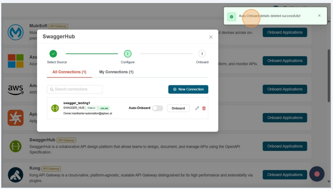Image resolution: width=333 pixels, height=189 pixels.
Task: Switch to My Connections tab
Action: click(x=116, y=72)
